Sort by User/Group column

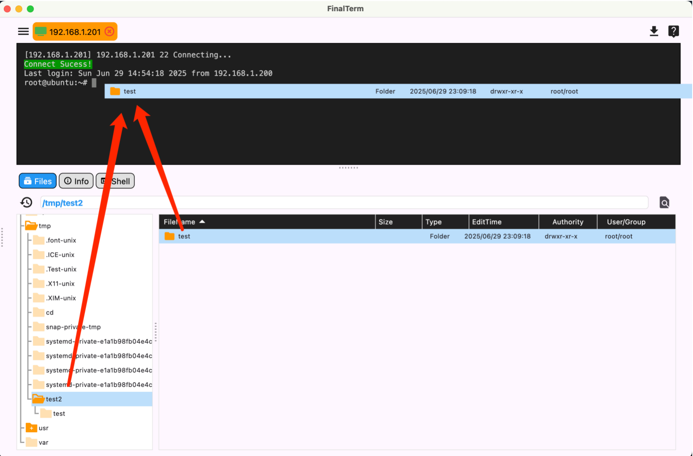pyautogui.click(x=636, y=222)
